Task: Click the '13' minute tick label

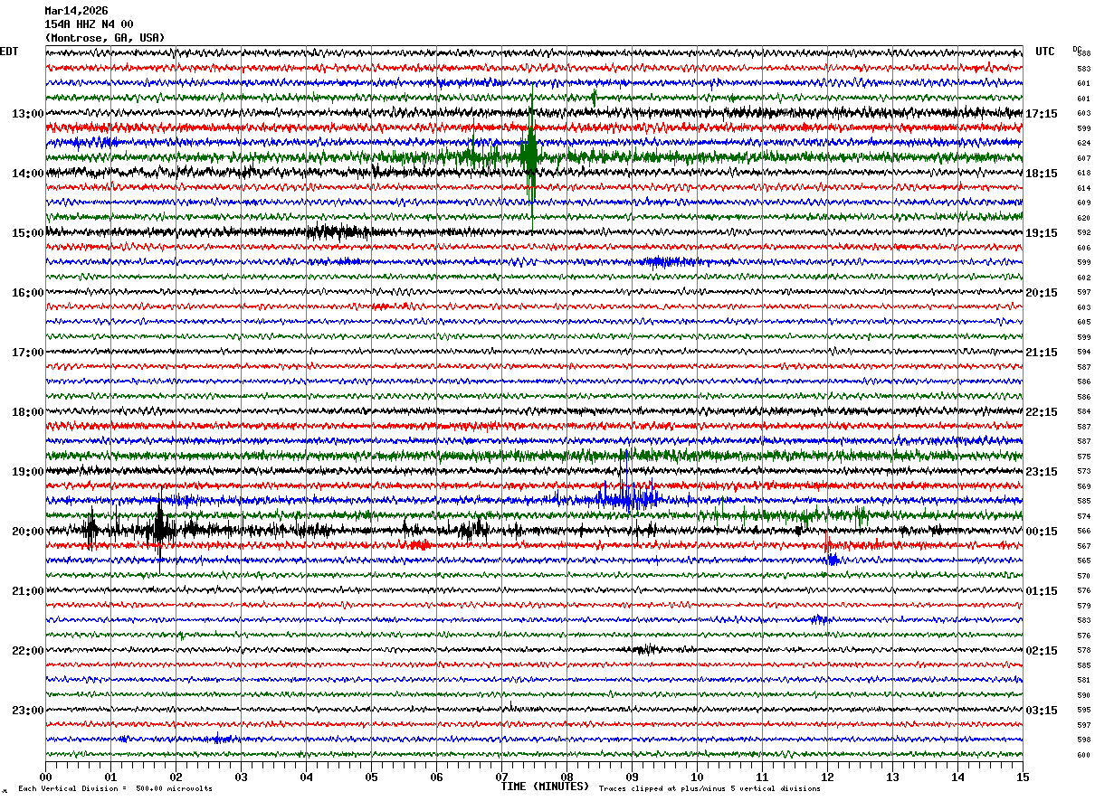Action: point(892,777)
